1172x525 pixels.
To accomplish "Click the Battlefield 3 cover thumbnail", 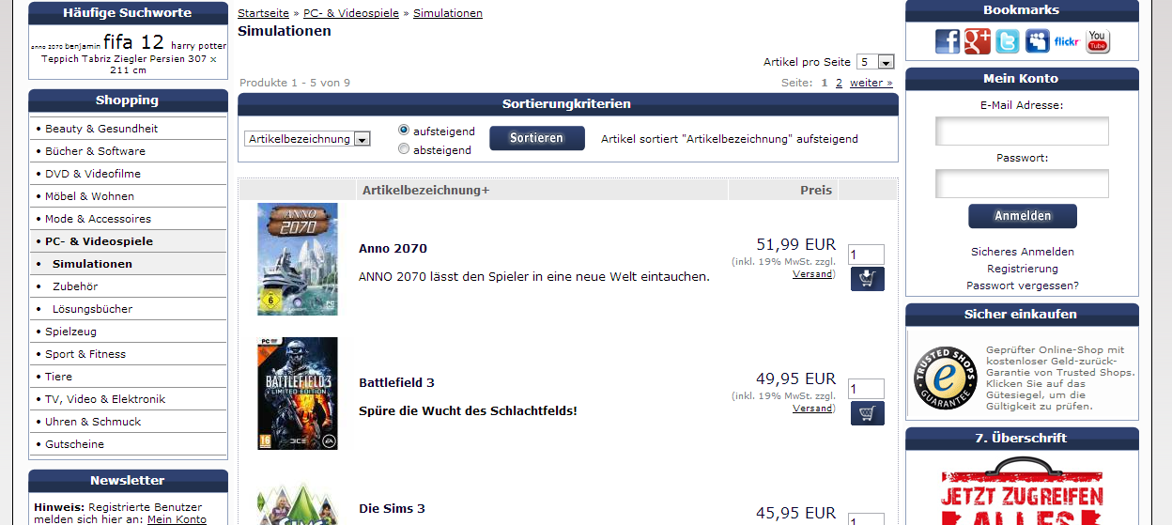I will tap(298, 394).
